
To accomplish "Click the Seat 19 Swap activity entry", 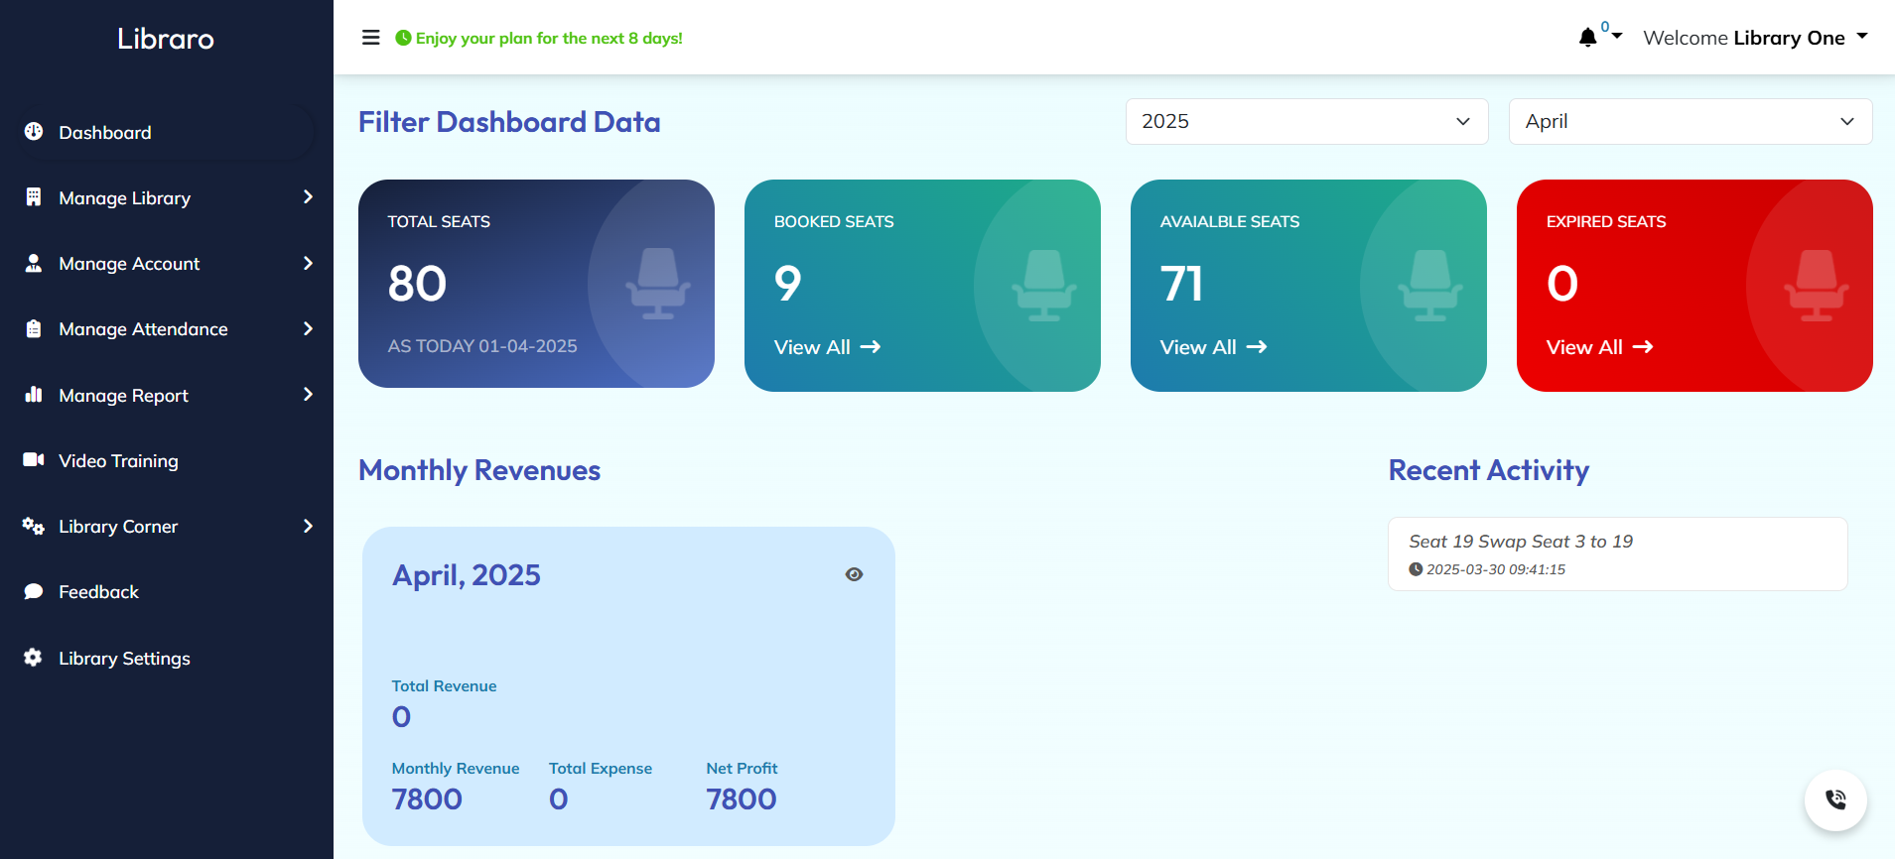I will 1617,553.
